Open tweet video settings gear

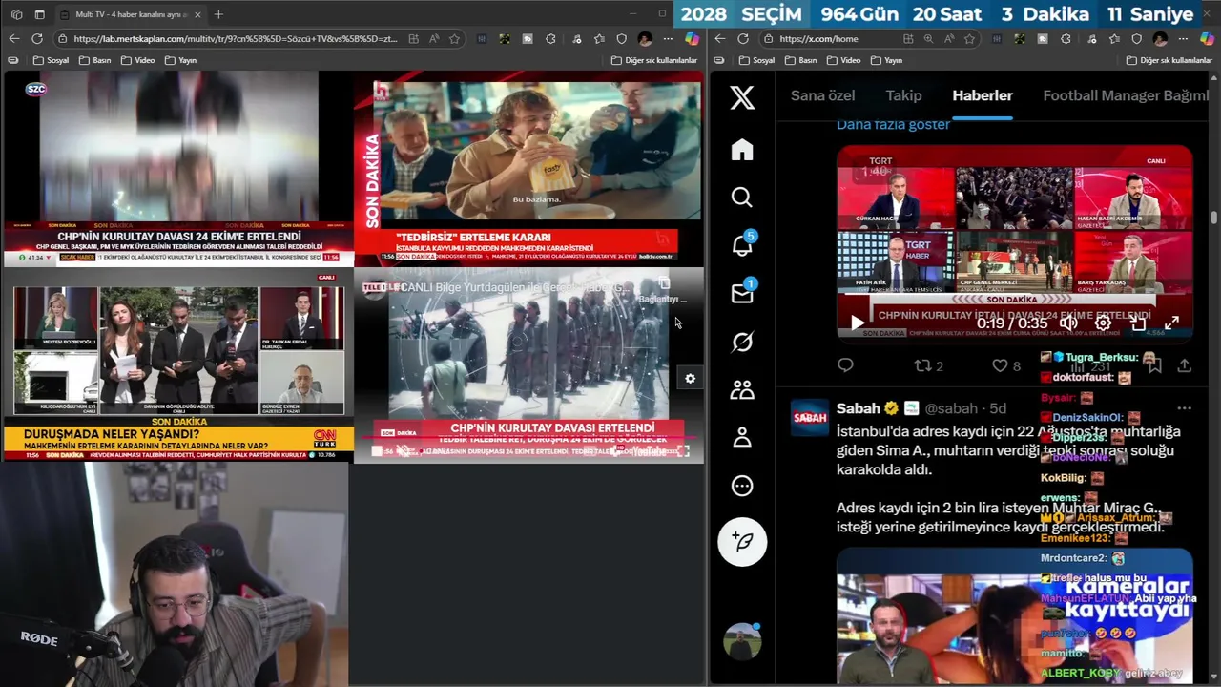pos(1103,323)
